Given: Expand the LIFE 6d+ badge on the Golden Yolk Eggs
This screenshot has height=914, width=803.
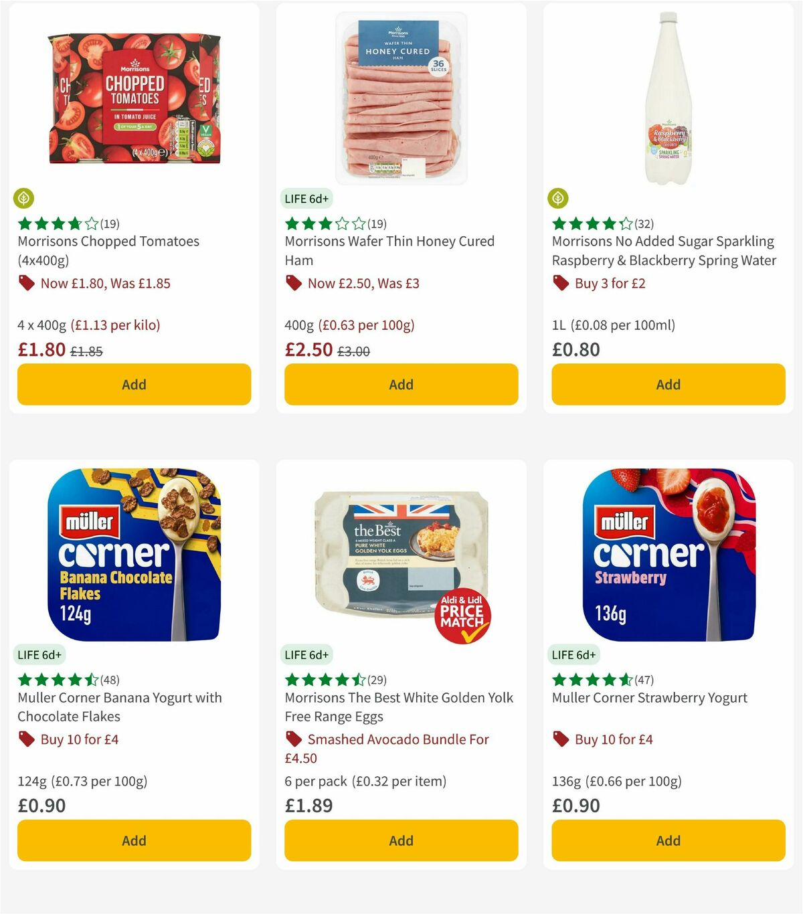Looking at the screenshot, I should (x=307, y=655).
